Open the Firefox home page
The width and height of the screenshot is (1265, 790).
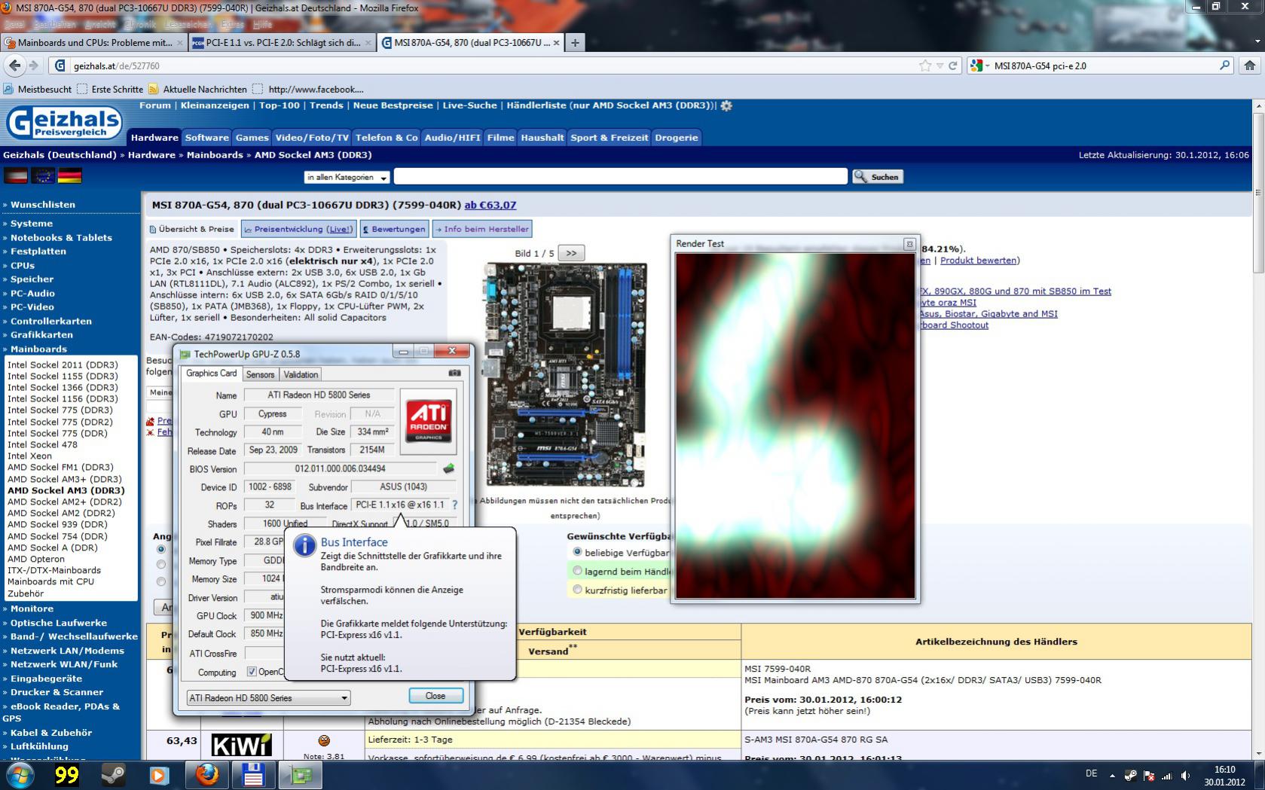[x=1249, y=66]
